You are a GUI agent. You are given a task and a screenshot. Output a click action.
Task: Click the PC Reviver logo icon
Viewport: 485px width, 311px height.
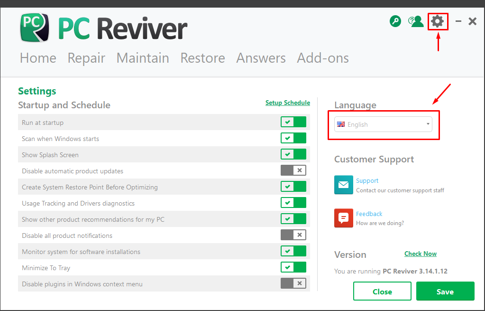[x=35, y=28]
